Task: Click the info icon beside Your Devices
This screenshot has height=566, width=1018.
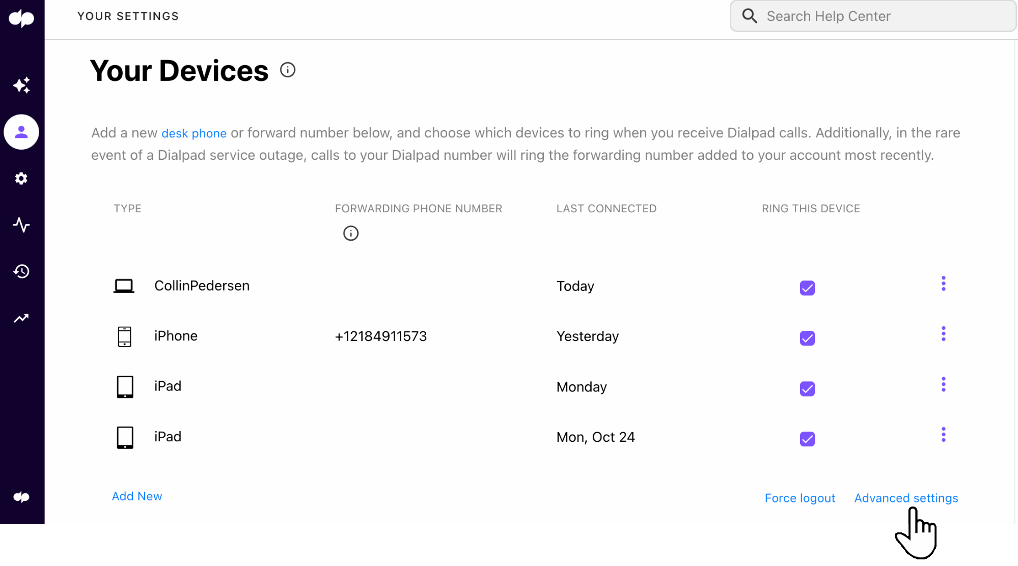Action: pyautogui.click(x=288, y=70)
